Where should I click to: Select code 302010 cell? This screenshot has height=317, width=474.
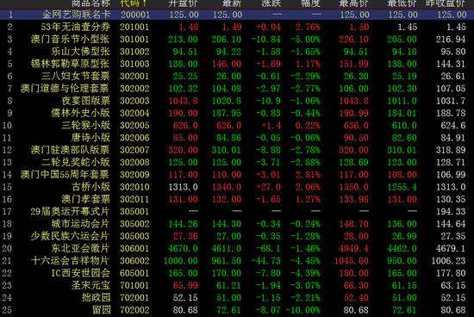[134, 187]
